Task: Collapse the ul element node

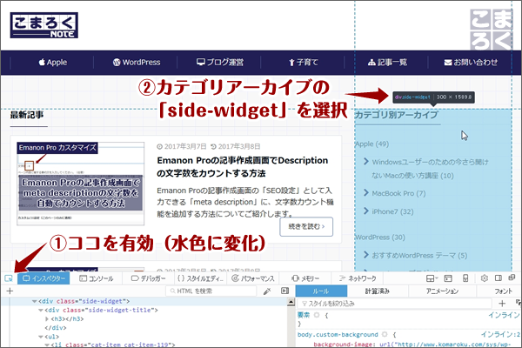Action: click(x=41, y=337)
